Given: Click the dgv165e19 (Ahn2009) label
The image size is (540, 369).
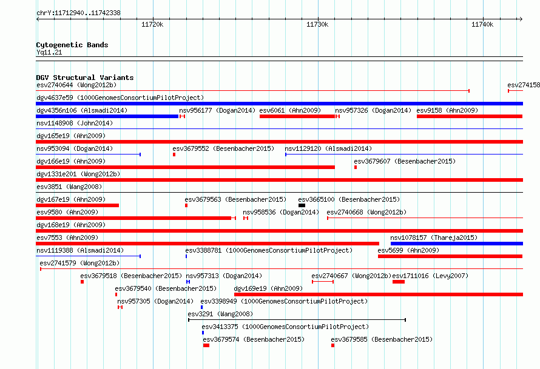Looking at the screenshot, I should [x=71, y=136].
